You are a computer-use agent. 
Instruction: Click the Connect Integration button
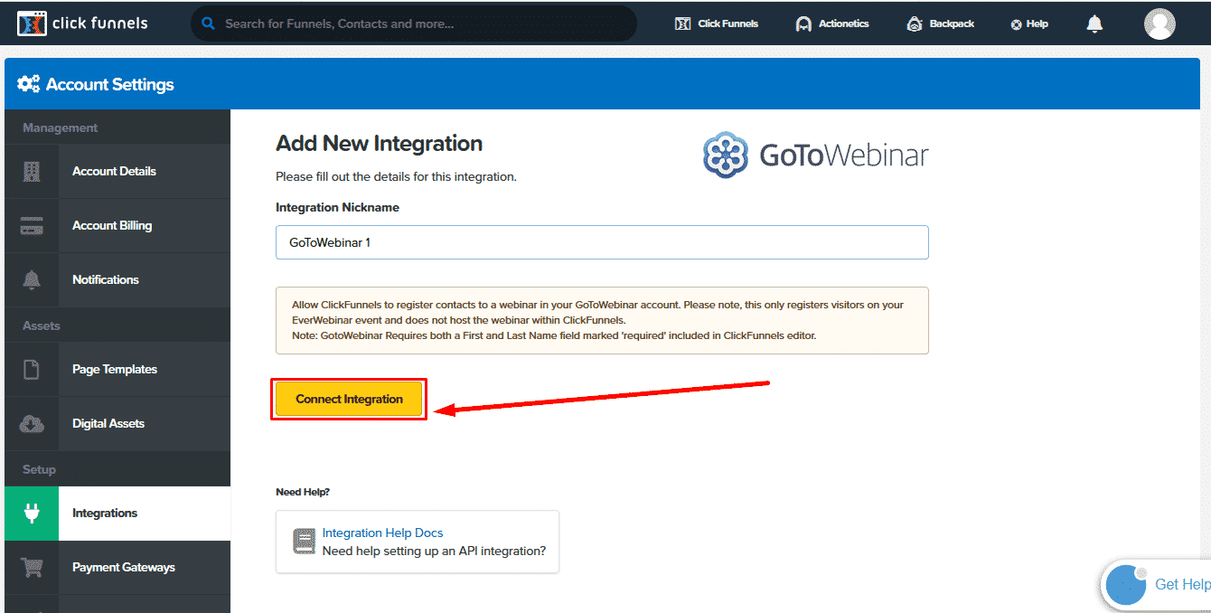(x=349, y=399)
